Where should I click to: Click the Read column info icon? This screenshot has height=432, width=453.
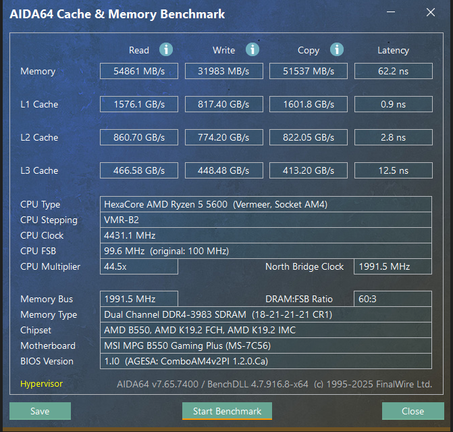coord(166,49)
